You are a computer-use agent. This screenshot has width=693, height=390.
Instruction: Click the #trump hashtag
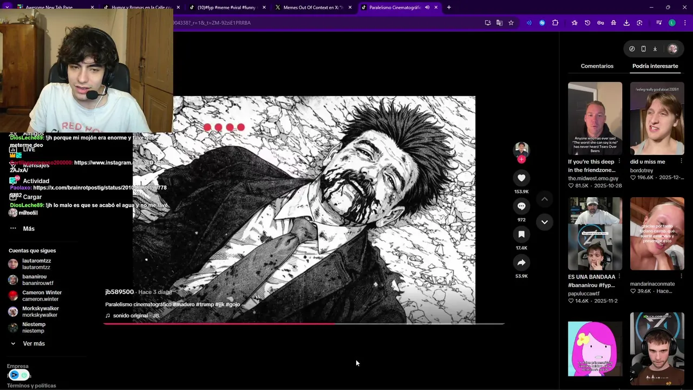[205, 304]
